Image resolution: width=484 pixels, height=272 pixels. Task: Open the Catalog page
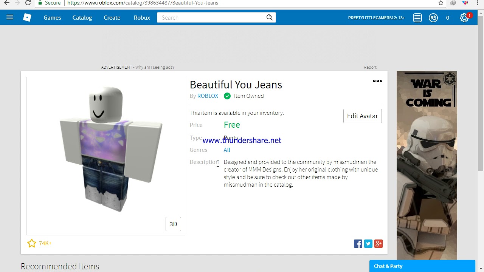(82, 17)
